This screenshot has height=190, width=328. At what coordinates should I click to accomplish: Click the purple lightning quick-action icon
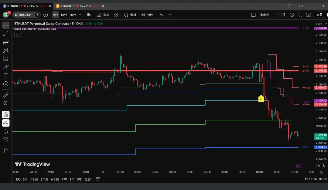299,166
